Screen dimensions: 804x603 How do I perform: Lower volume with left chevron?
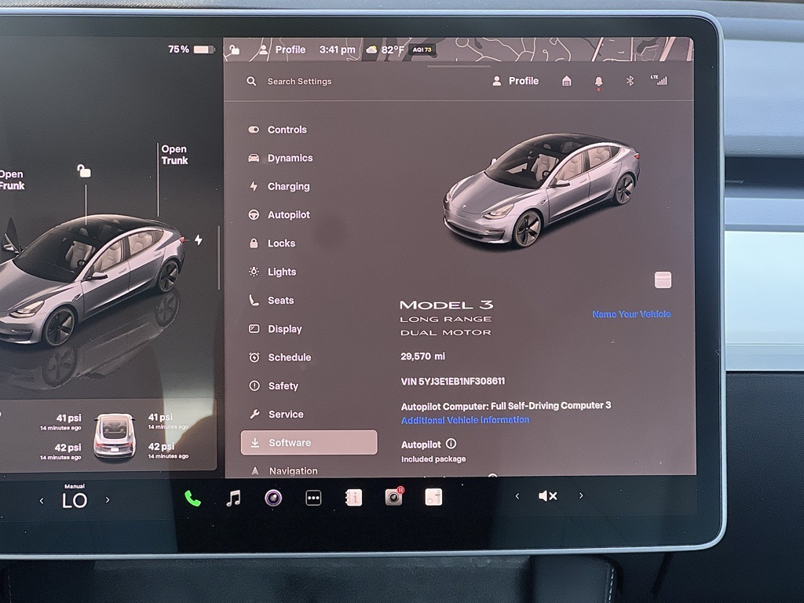pos(517,496)
